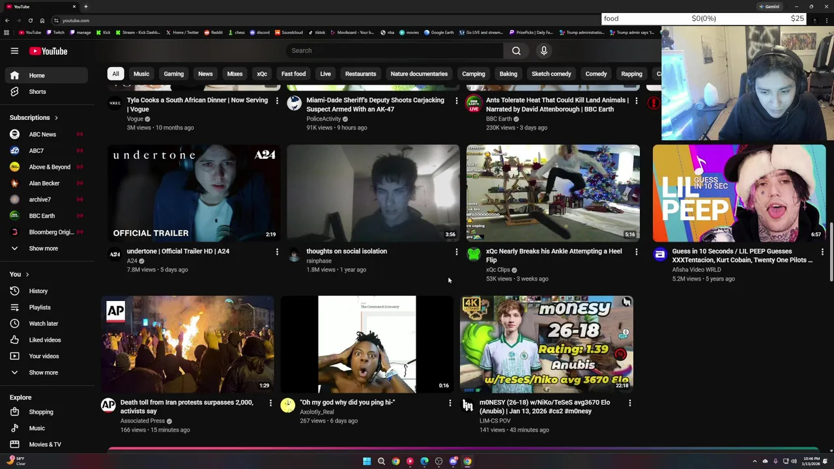Open A24 channel avatar
Viewport: 834px width, 469px height.
point(115,255)
